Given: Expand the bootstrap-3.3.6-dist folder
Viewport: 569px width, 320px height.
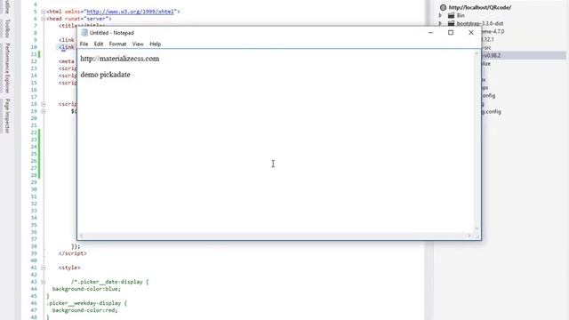Looking at the screenshot, I should tap(440, 24).
